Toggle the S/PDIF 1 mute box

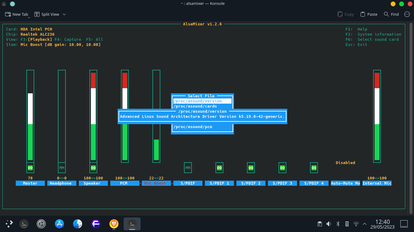[x=219, y=168]
